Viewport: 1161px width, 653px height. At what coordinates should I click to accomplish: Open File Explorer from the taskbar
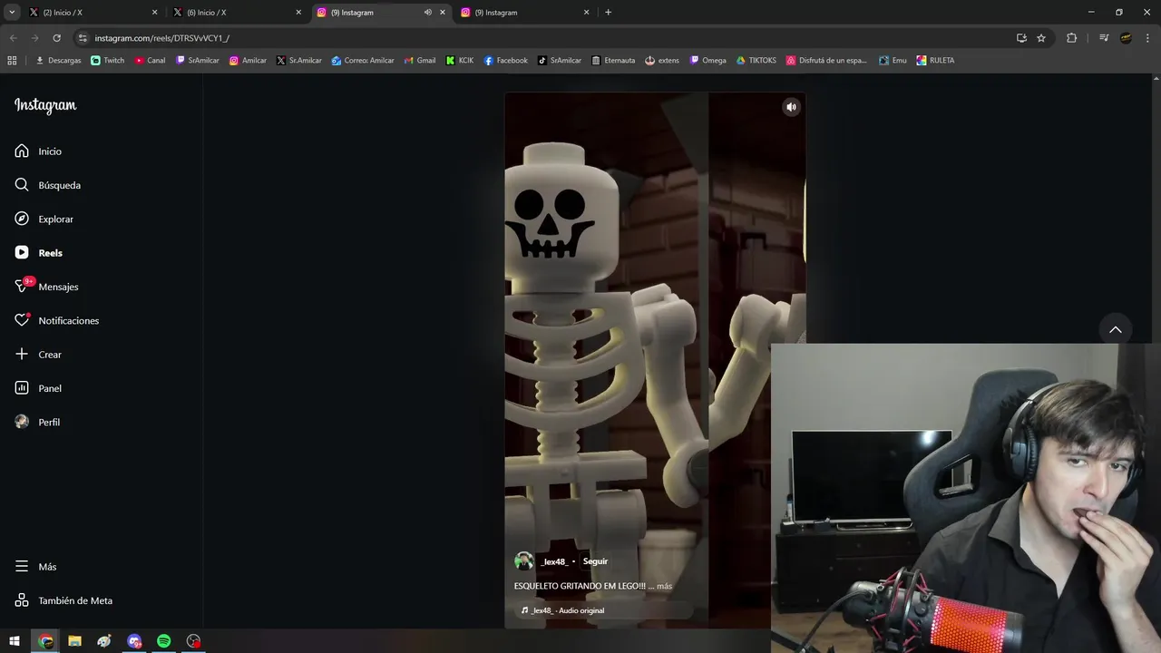click(x=75, y=641)
